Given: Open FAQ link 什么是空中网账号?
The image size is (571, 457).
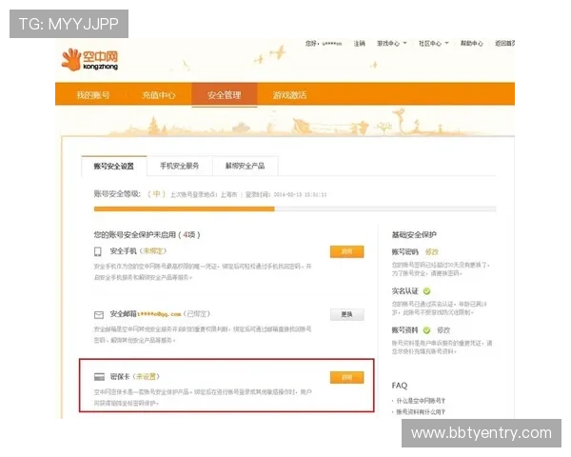Looking at the screenshot, I should [x=421, y=401].
